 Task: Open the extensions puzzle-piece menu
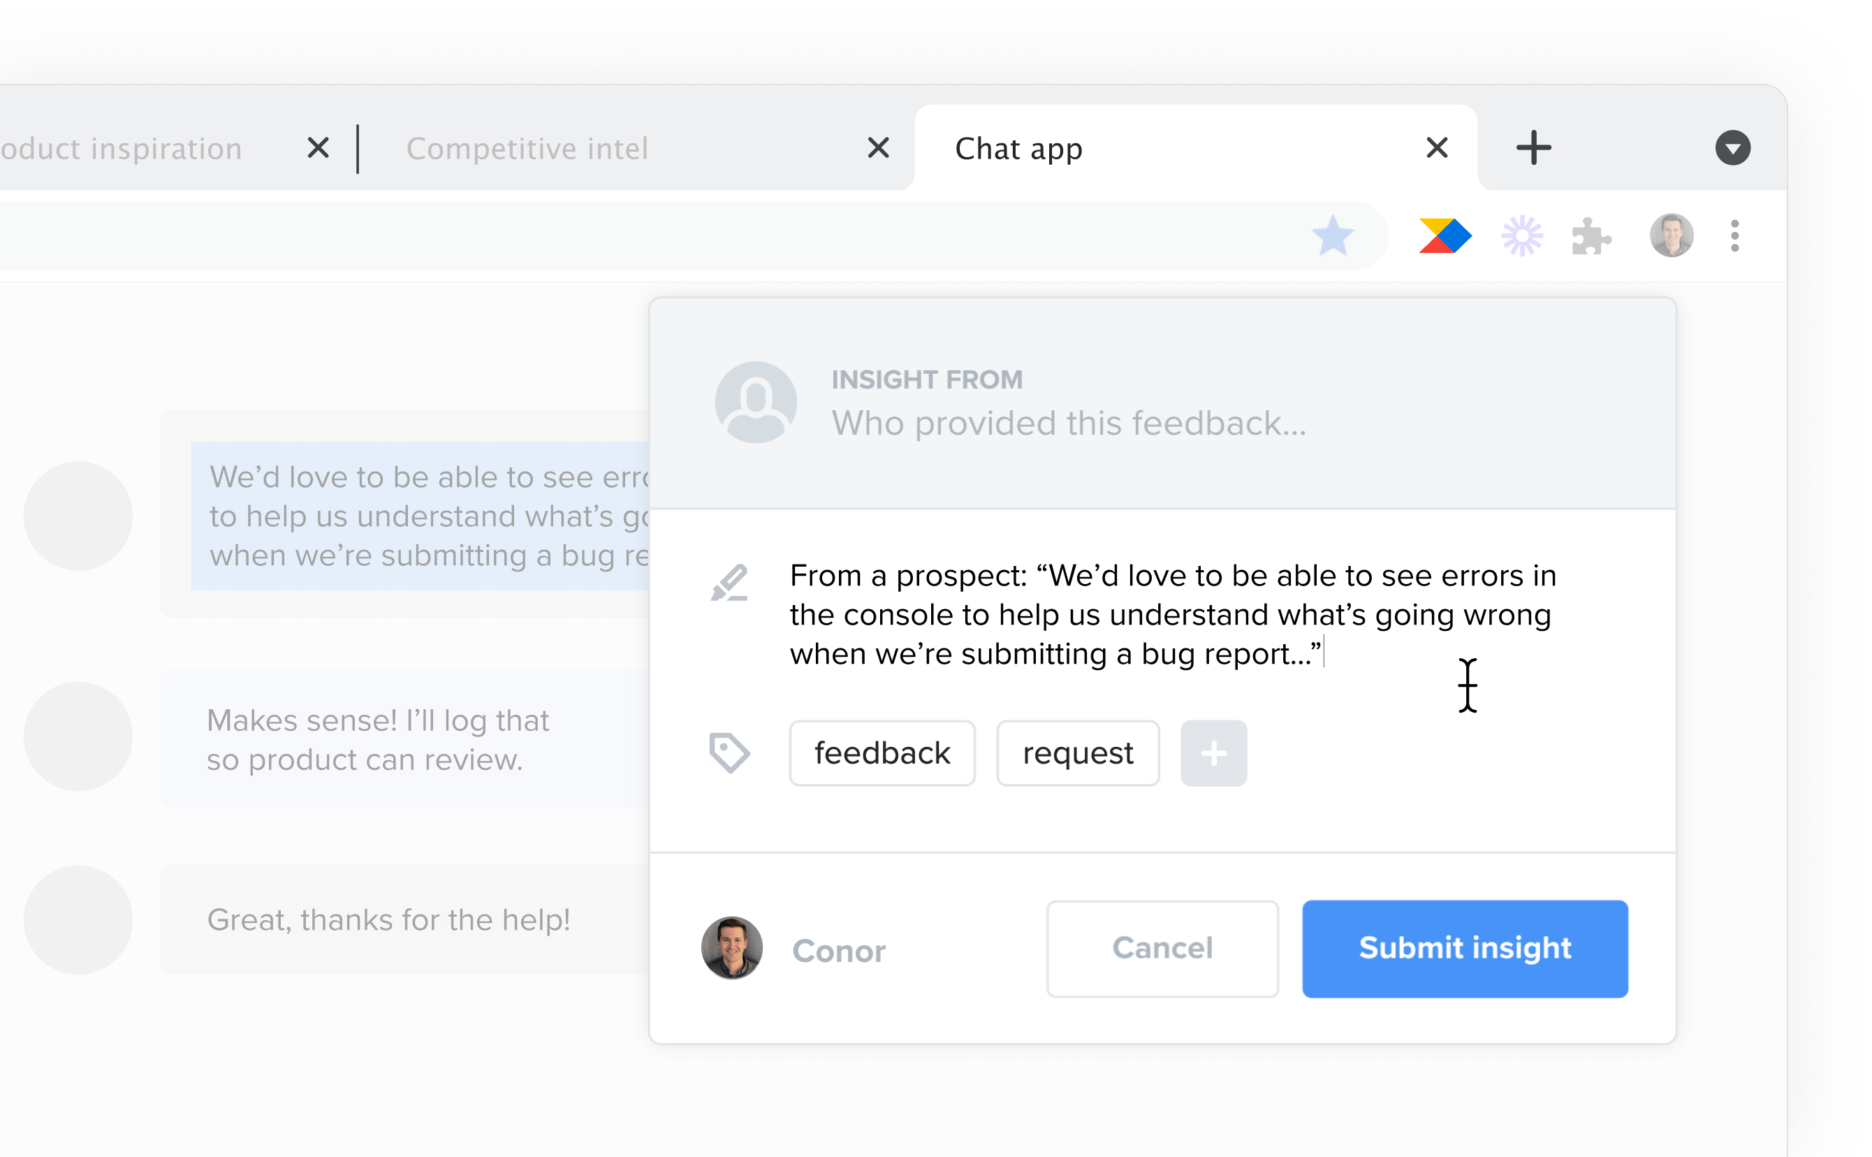pyautogui.click(x=1592, y=235)
